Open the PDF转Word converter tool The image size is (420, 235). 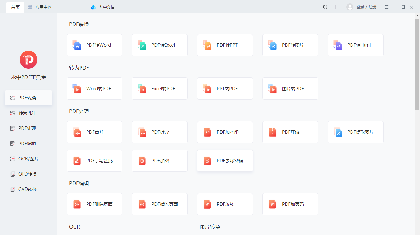tap(94, 45)
